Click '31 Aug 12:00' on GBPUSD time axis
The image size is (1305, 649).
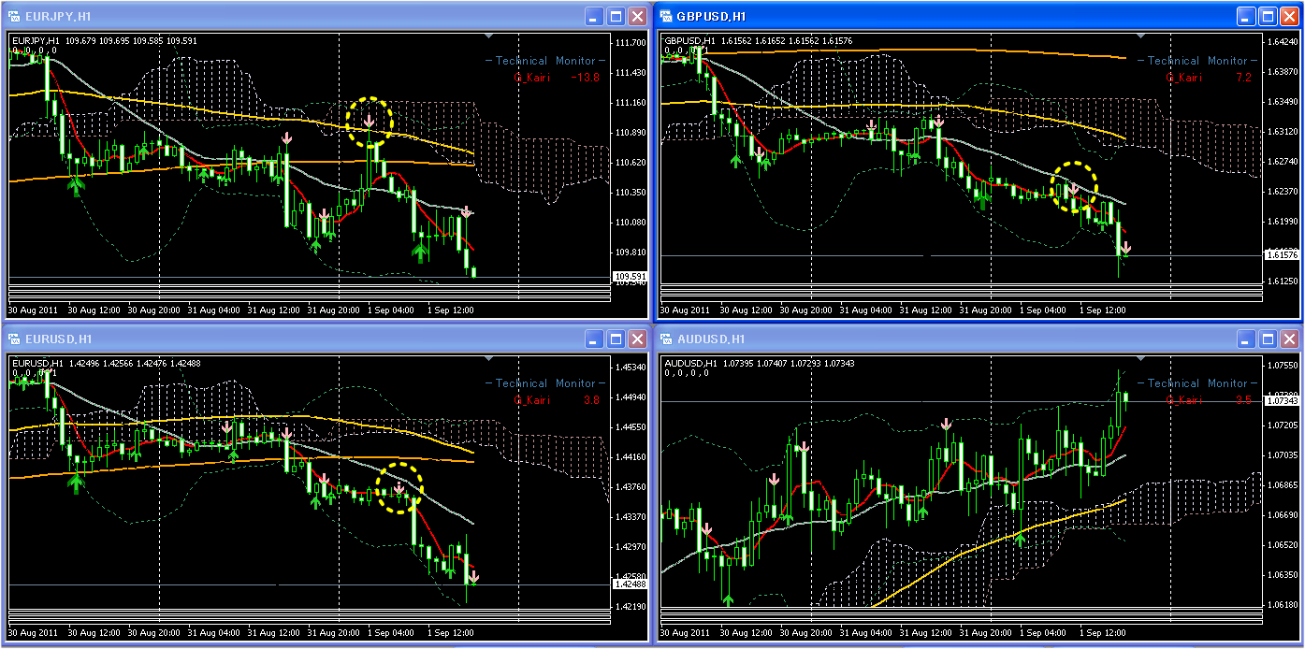coord(926,310)
